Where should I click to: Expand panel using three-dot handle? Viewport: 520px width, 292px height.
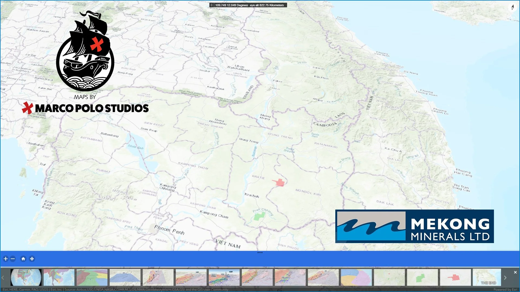[260, 253]
